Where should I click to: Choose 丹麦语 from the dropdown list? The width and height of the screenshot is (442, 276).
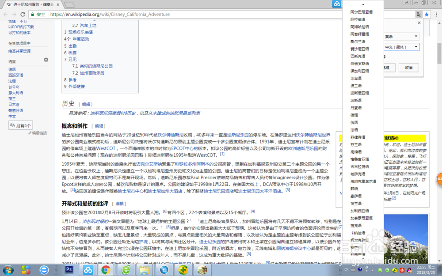[356, 108]
